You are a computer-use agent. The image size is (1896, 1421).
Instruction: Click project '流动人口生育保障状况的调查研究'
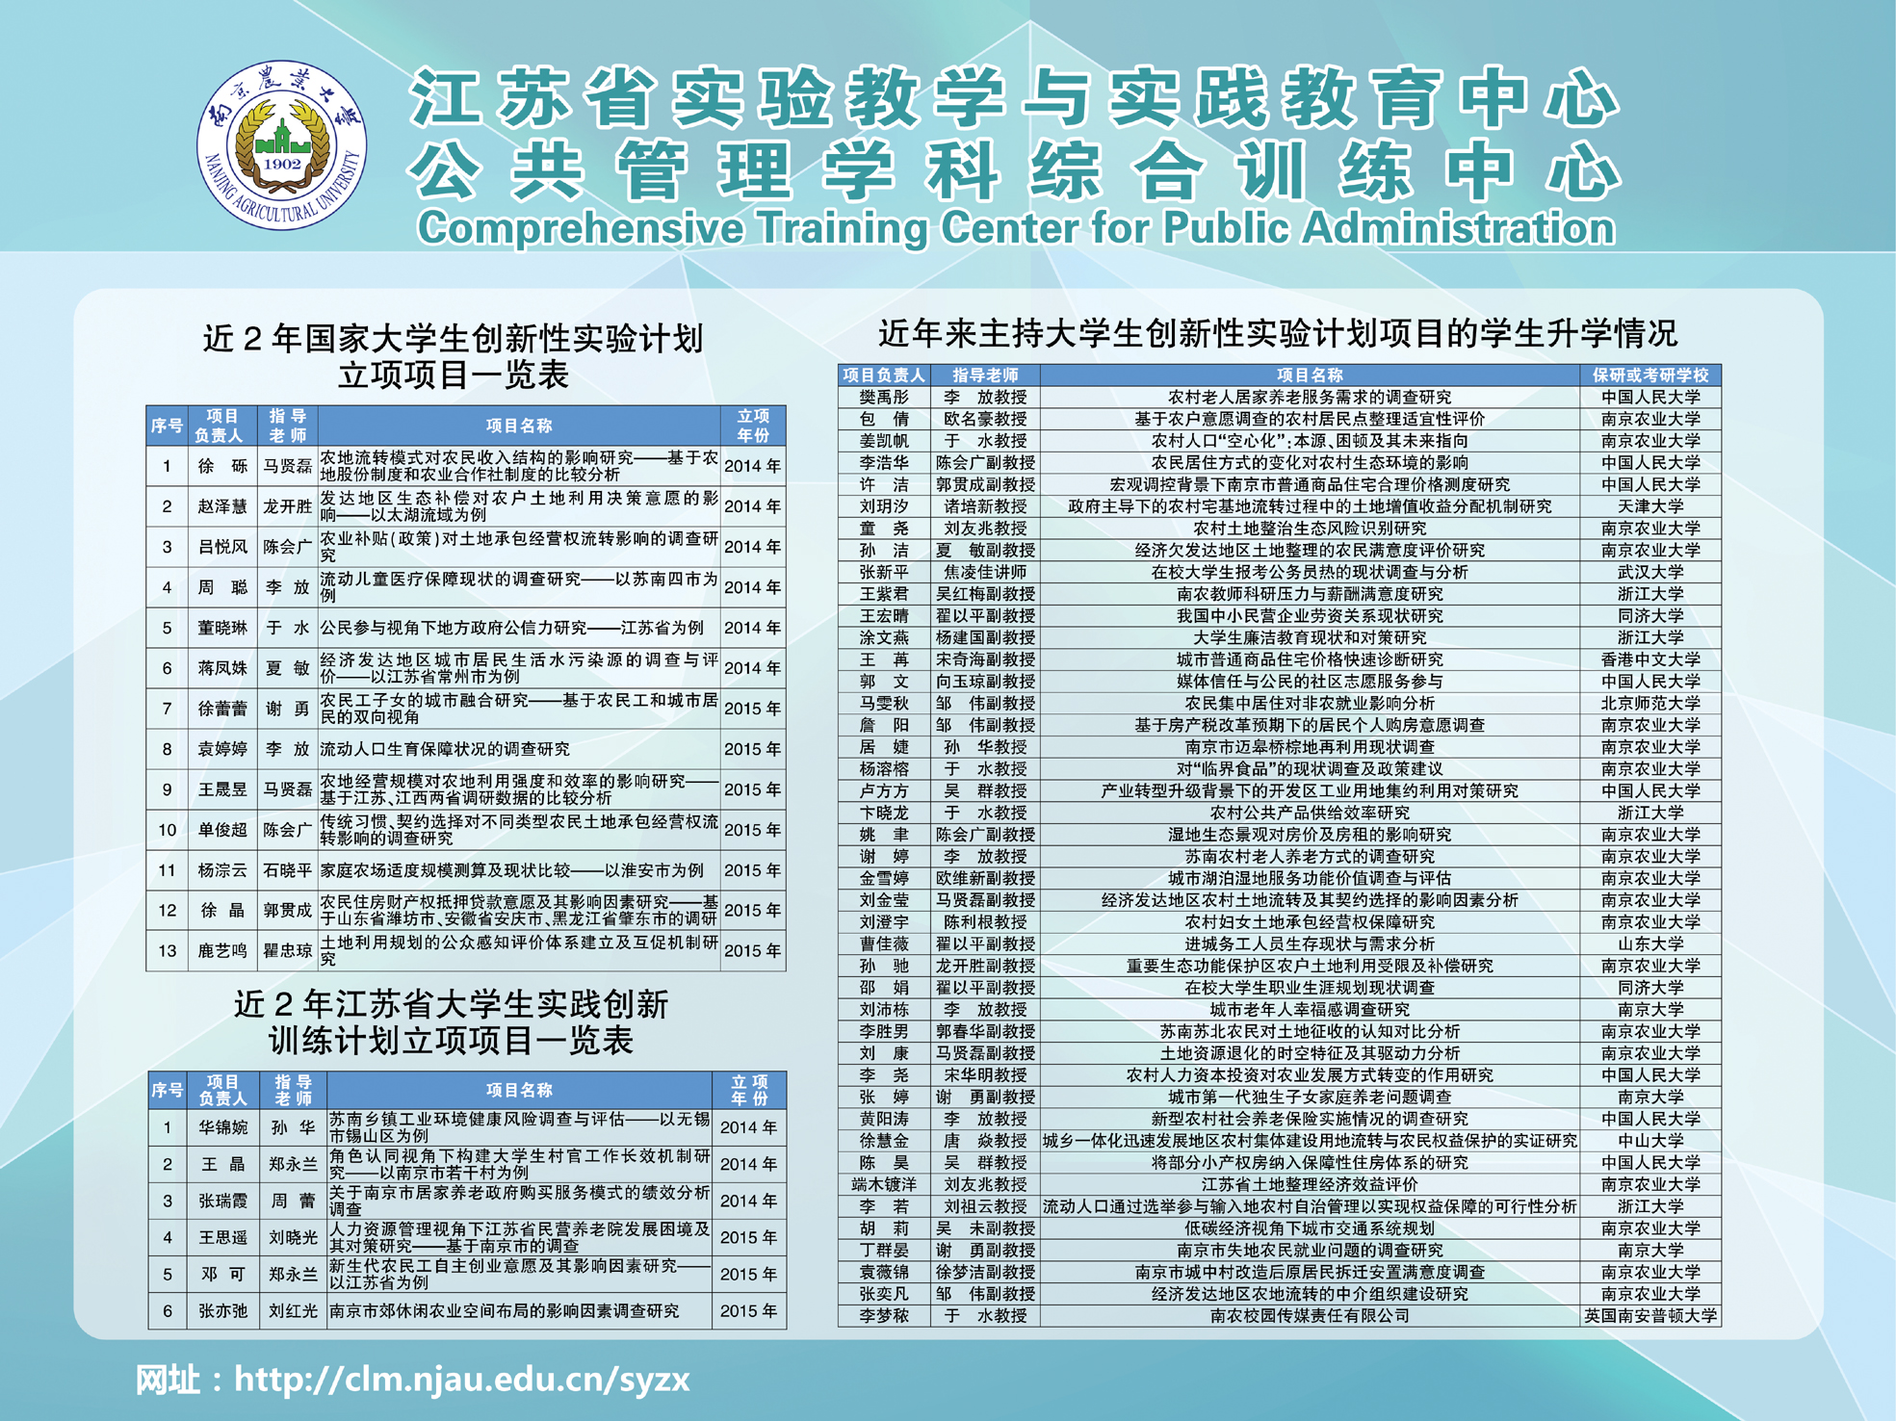click(x=445, y=749)
